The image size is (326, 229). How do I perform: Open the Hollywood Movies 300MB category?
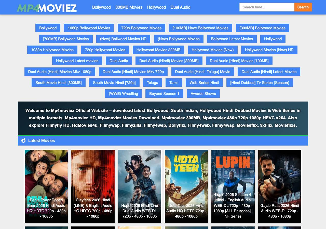158,50
